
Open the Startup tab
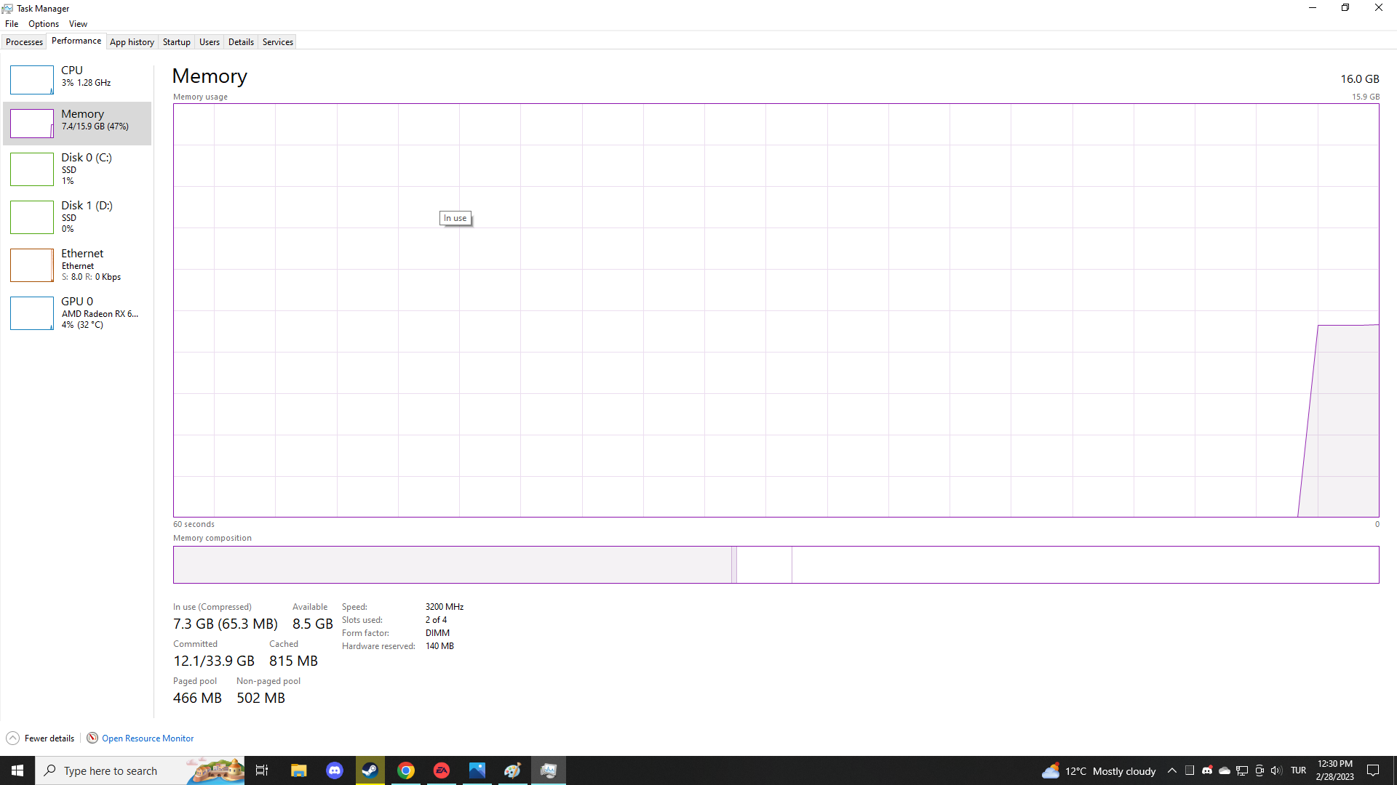click(176, 42)
